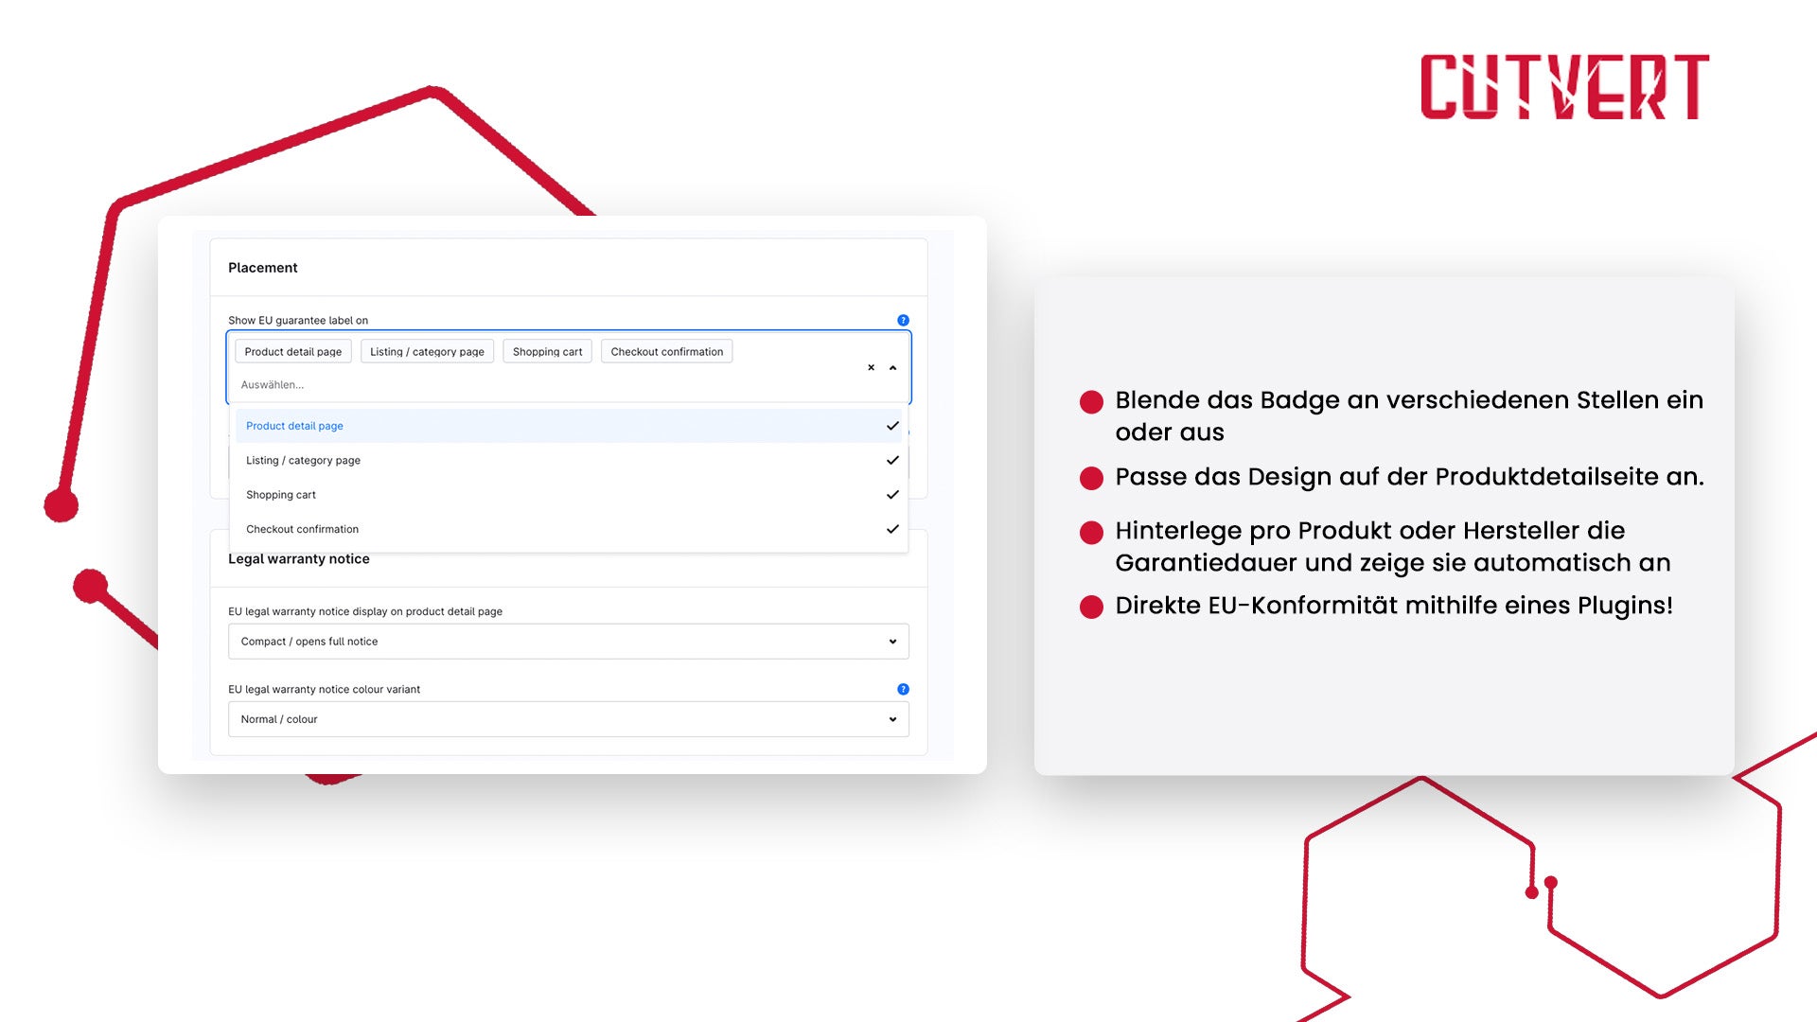Click the Placement section heading
This screenshot has width=1817, height=1022.
pos(262,268)
